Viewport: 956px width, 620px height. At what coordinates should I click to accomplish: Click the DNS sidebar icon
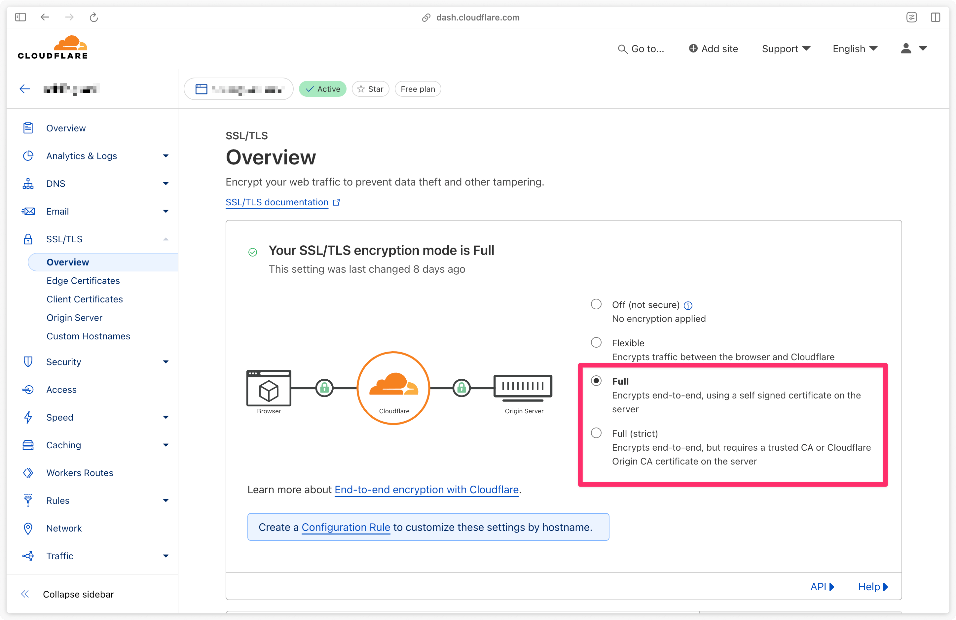click(28, 183)
